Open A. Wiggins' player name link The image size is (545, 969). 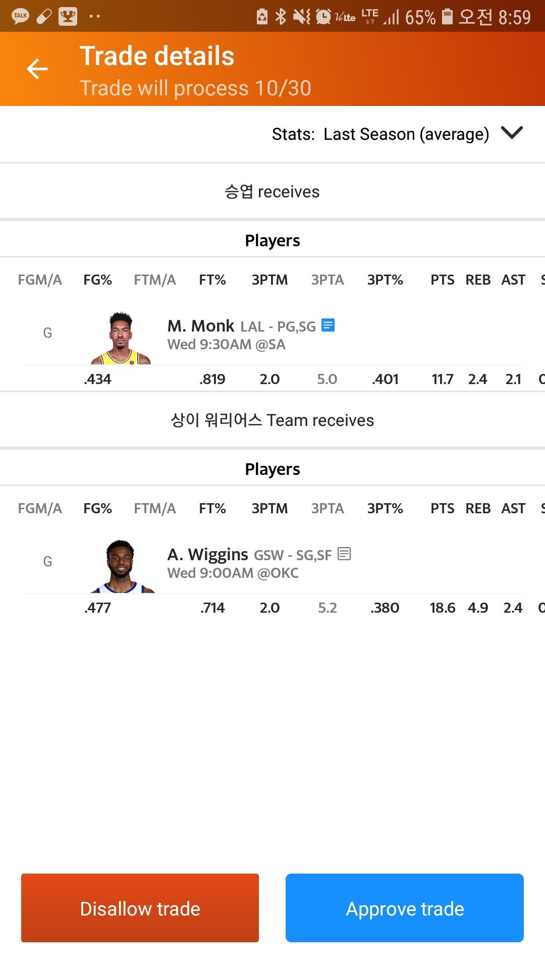(x=208, y=555)
